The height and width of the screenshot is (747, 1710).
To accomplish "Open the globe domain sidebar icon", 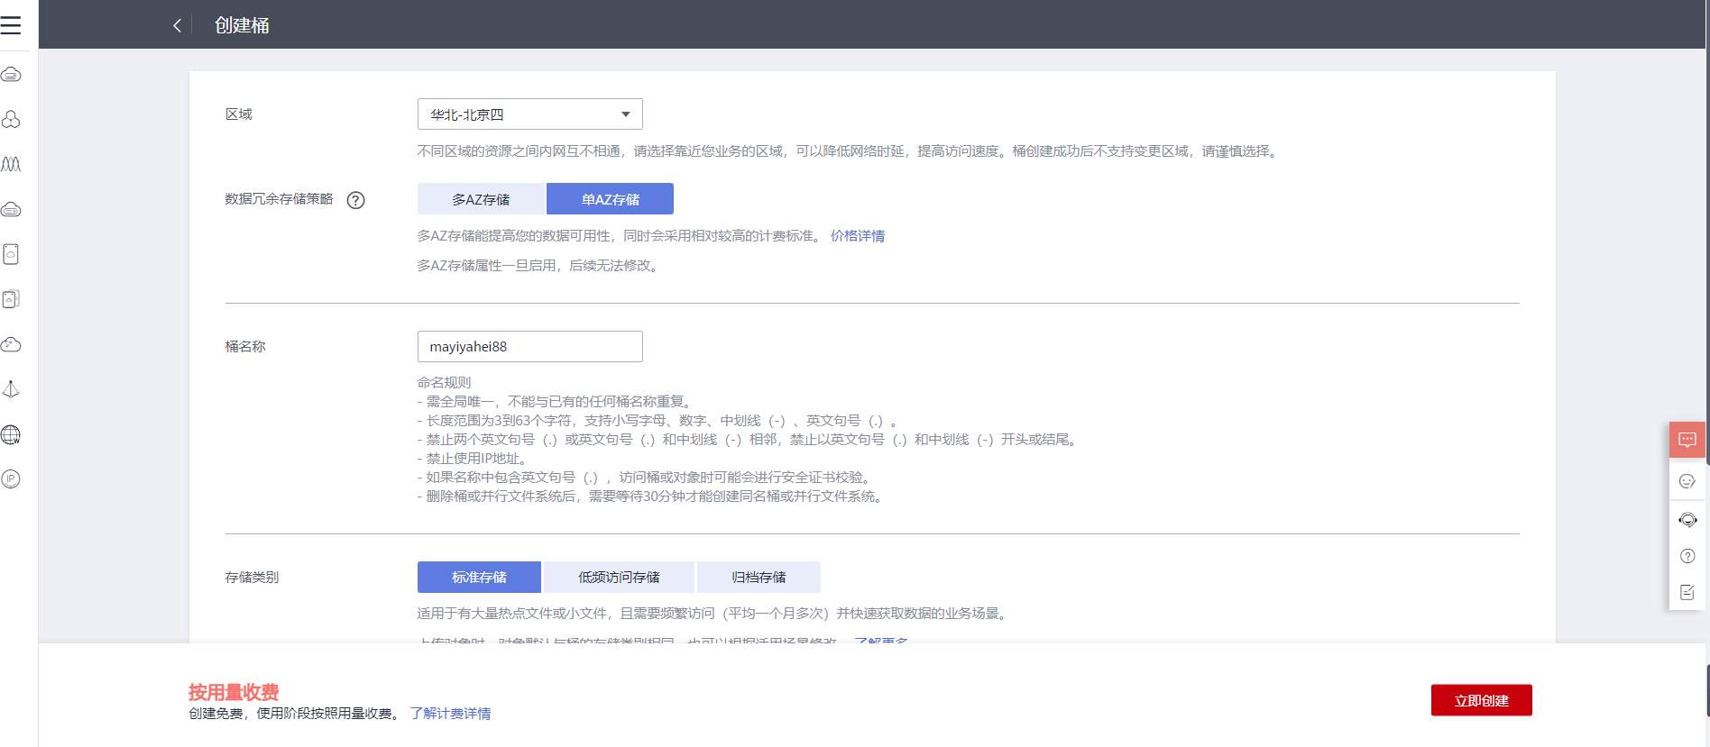I will (11, 434).
